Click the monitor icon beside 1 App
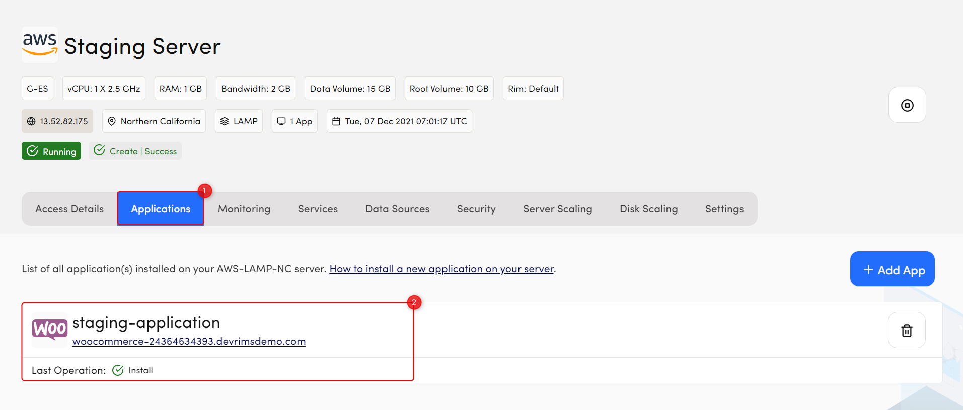 point(281,121)
